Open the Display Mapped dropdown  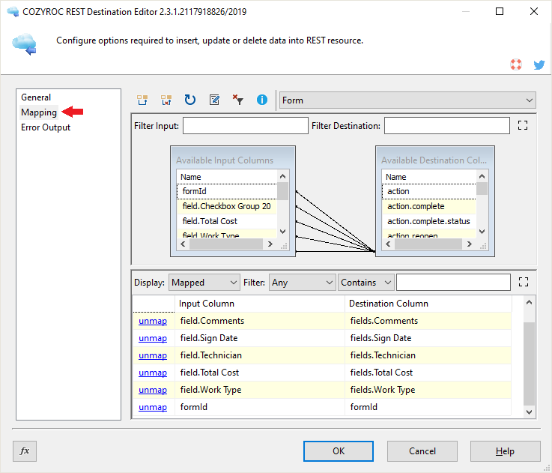tap(204, 283)
